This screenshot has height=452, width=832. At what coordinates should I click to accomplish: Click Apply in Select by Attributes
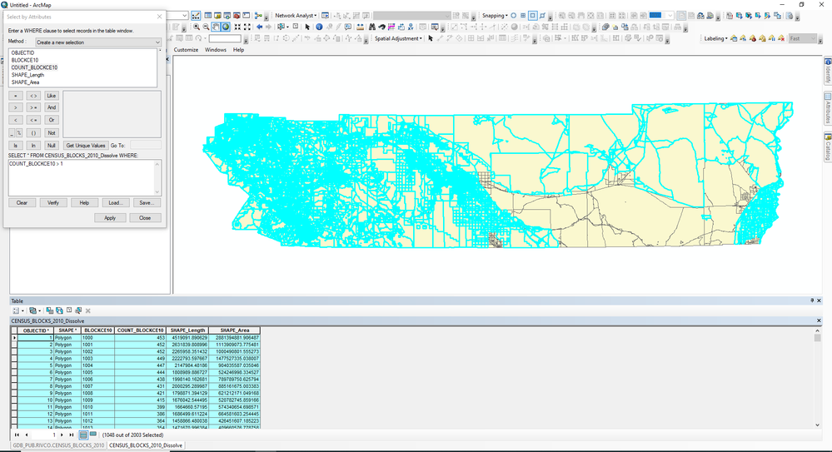pos(110,218)
